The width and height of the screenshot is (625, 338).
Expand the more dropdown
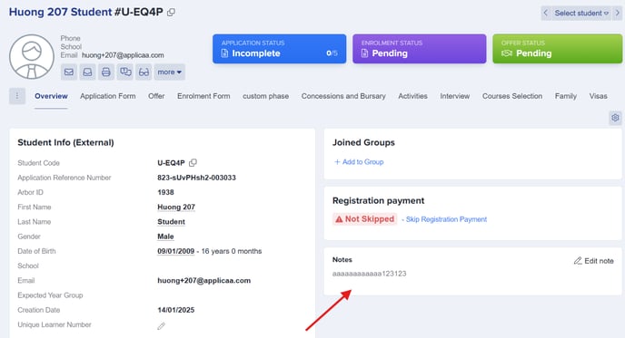click(169, 72)
